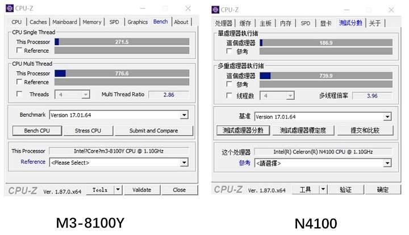Tick the Threads checkbox in the English window
The image size is (409, 235).
(20, 95)
